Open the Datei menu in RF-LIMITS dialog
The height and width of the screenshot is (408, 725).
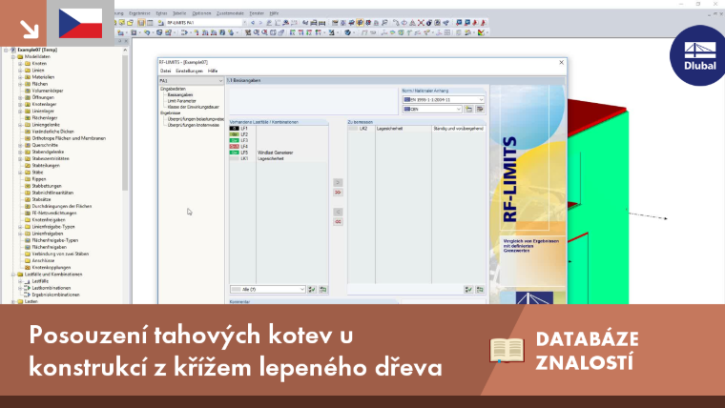click(166, 71)
